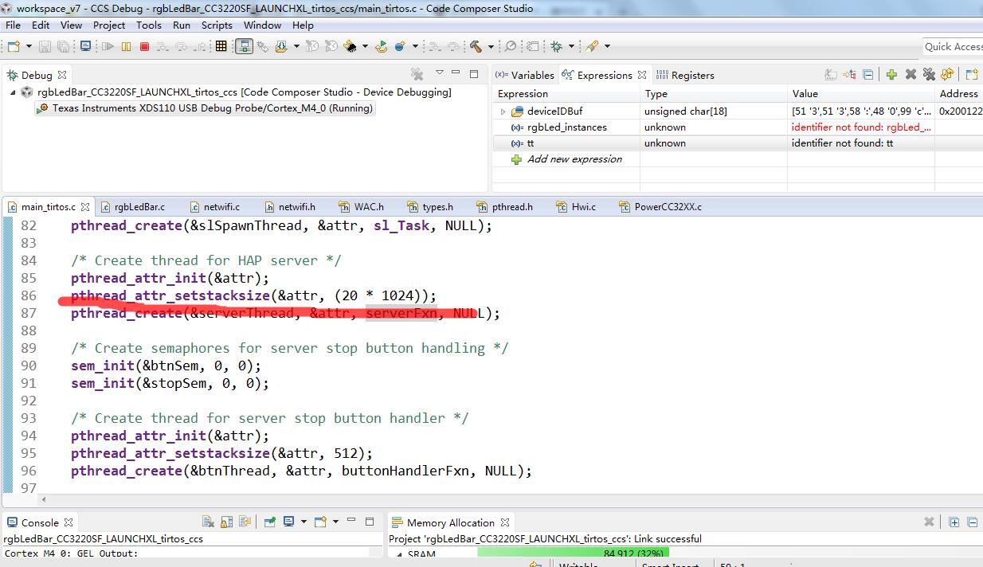Open Debug launch dropdown arrow
Image resolution: width=983 pixels, height=567 pixels.
coord(571,46)
